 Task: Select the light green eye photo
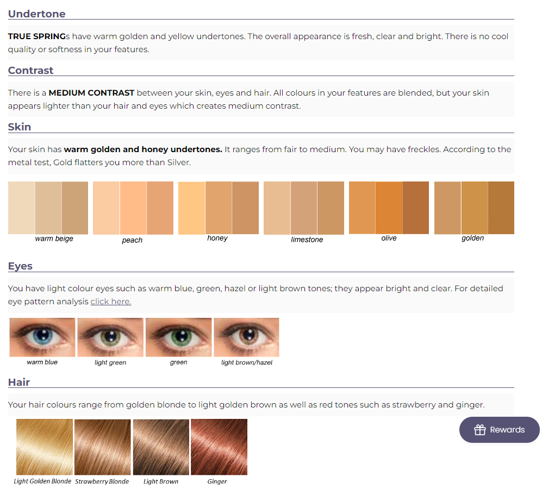click(110, 337)
